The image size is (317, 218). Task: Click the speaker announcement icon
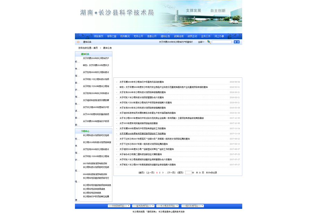pyautogui.click(x=78, y=42)
